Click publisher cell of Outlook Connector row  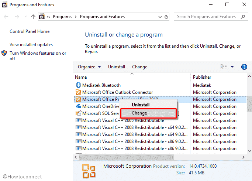pyautogui.click(x=215, y=92)
